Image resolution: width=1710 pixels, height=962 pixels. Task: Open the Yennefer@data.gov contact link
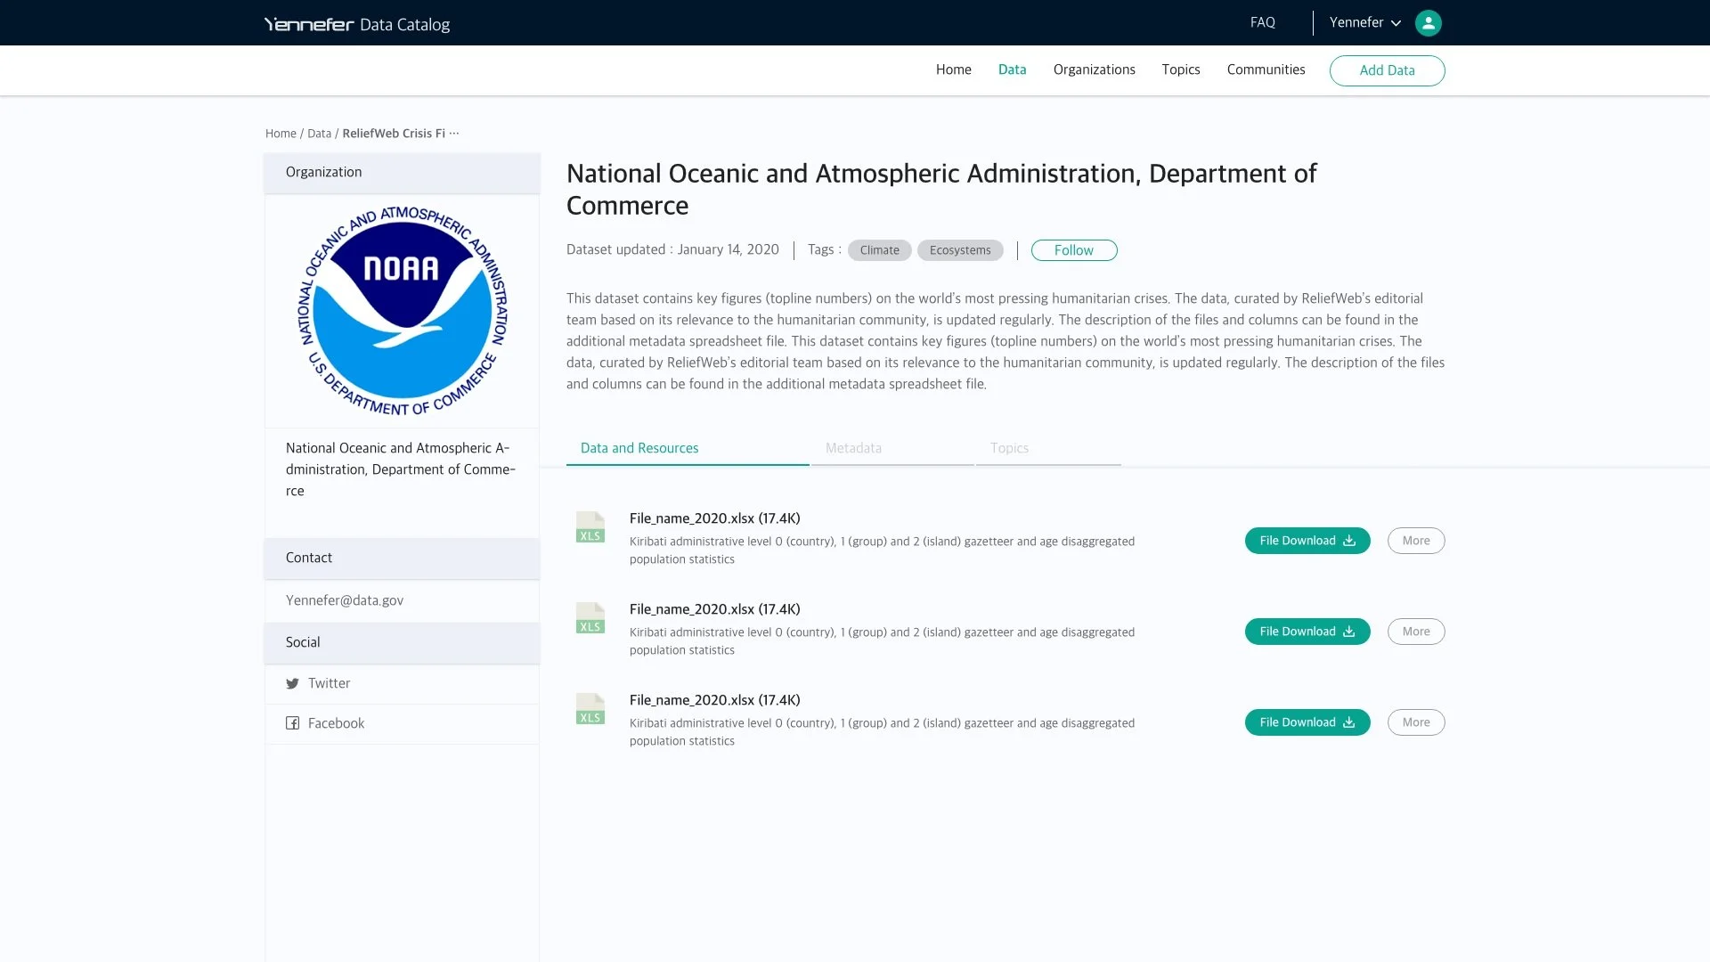345,600
